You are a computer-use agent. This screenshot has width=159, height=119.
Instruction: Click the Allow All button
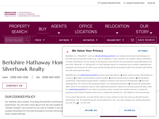(x=130, y=110)
